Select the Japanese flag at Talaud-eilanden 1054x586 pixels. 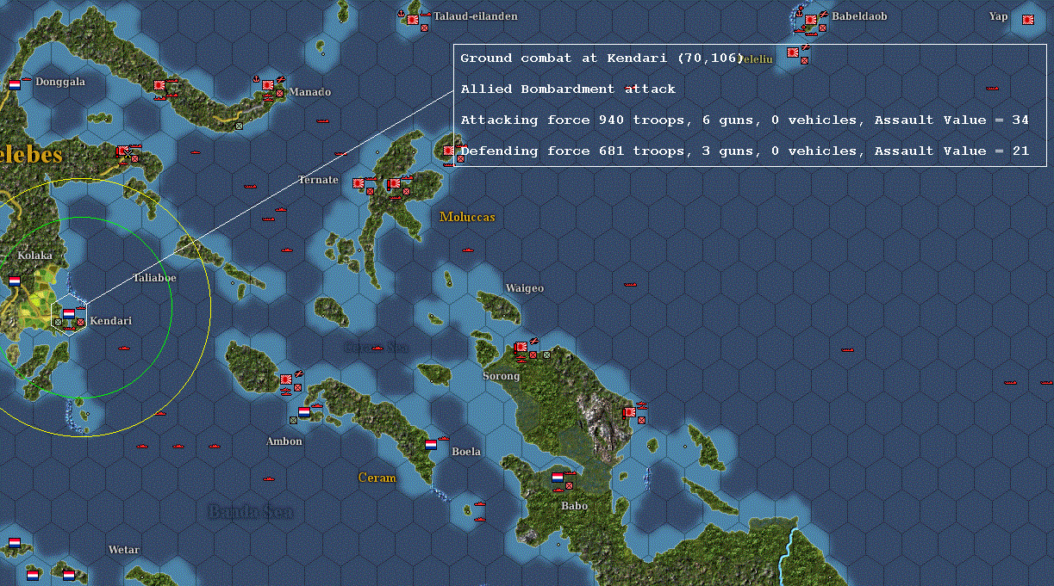pos(413,18)
